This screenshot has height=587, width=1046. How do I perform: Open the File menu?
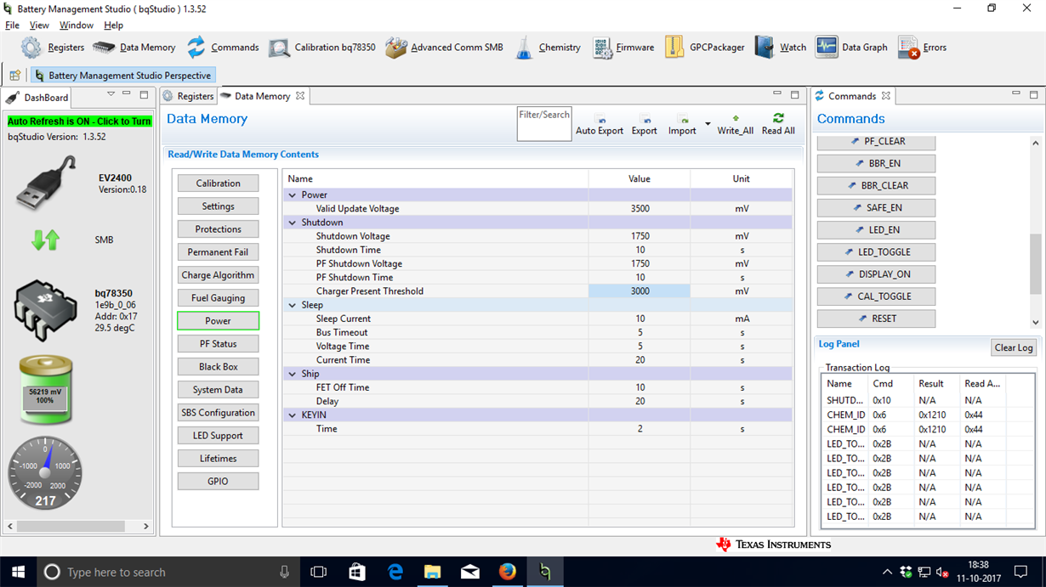click(x=12, y=25)
